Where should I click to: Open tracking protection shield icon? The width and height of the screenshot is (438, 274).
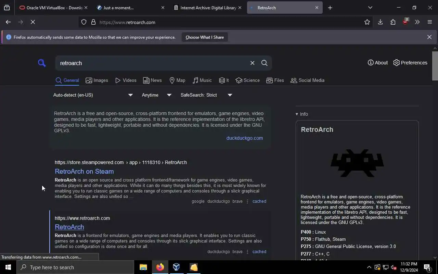pyautogui.click(x=84, y=22)
